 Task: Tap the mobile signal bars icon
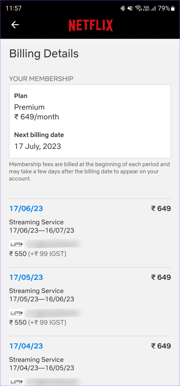pos(153,9)
